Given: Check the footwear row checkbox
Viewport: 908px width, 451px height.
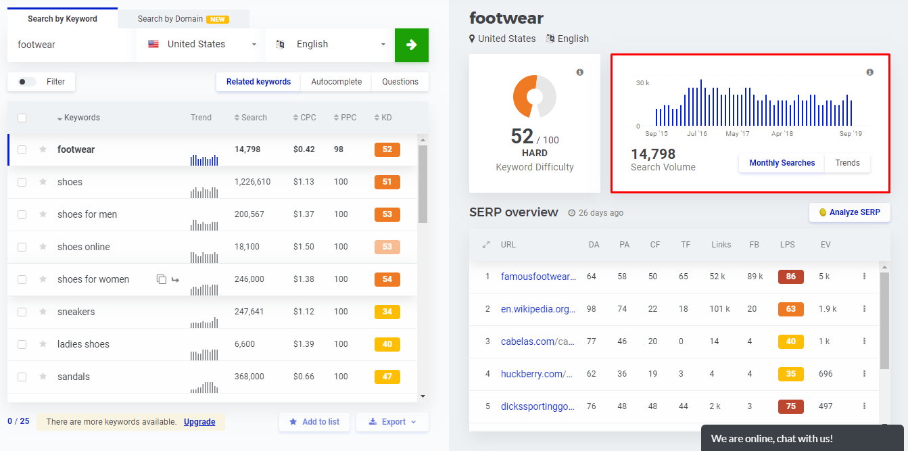Looking at the screenshot, I should click(x=22, y=149).
